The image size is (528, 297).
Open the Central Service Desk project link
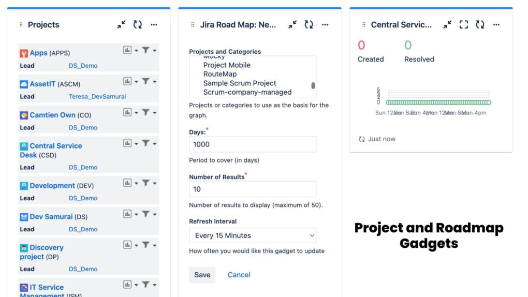click(51, 150)
